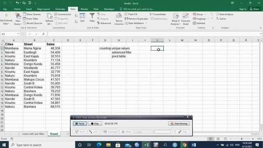
Task: Open Recent Sources
Action: tap(32, 23)
